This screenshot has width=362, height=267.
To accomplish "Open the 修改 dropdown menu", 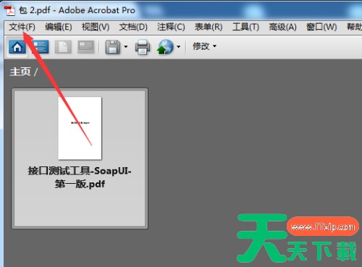I will tap(204, 46).
